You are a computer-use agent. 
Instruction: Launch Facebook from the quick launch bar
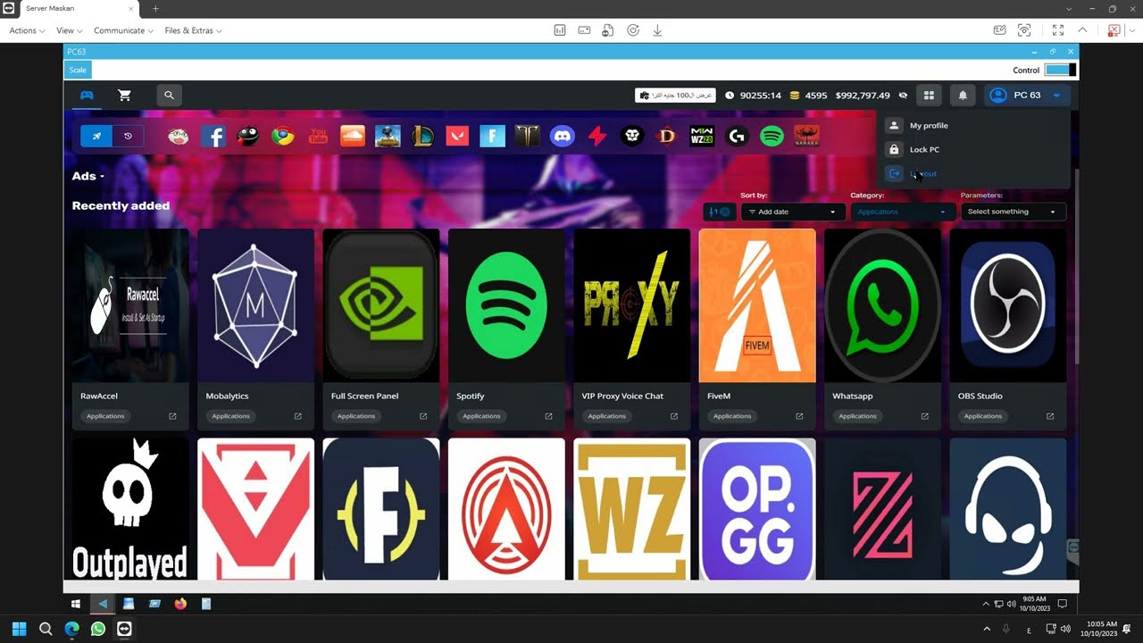point(213,137)
